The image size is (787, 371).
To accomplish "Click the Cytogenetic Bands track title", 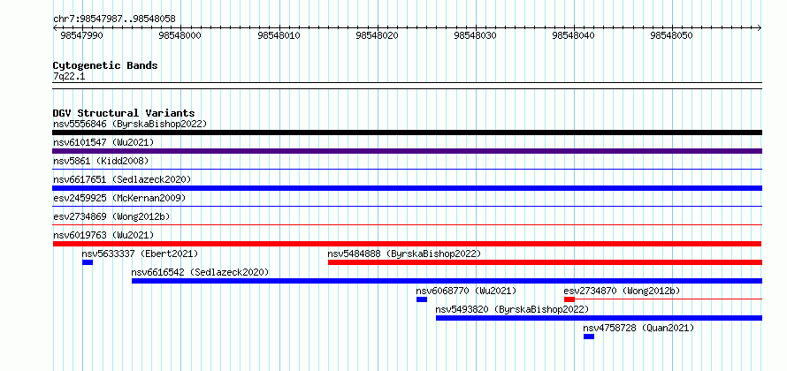I will (105, 65).
